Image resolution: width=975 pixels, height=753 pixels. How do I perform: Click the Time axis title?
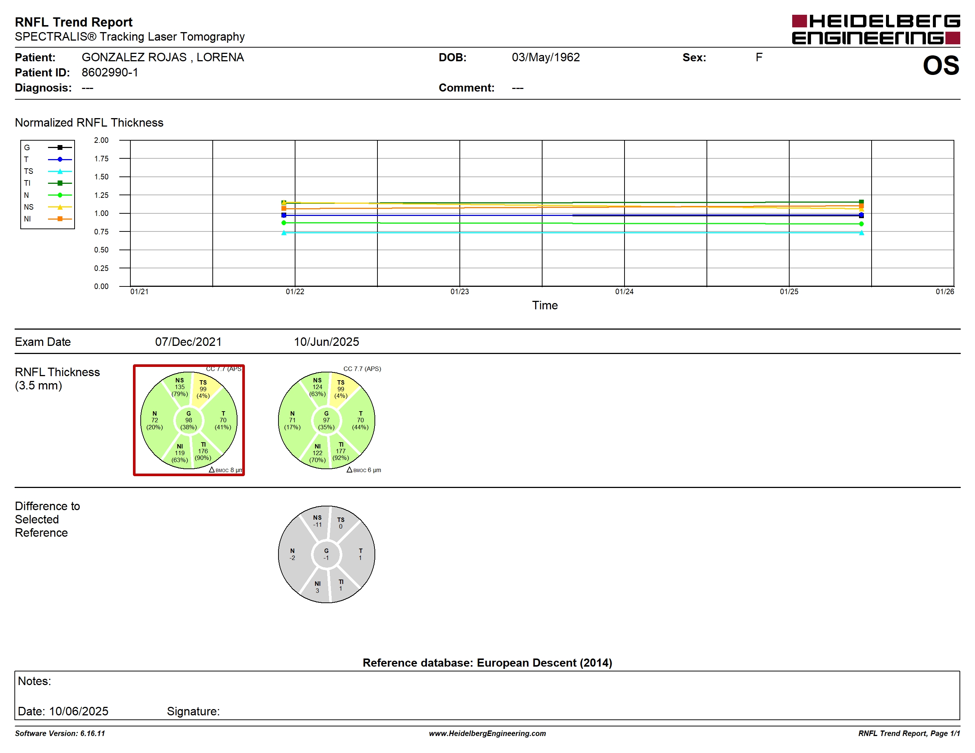click(x=545, y=305)
